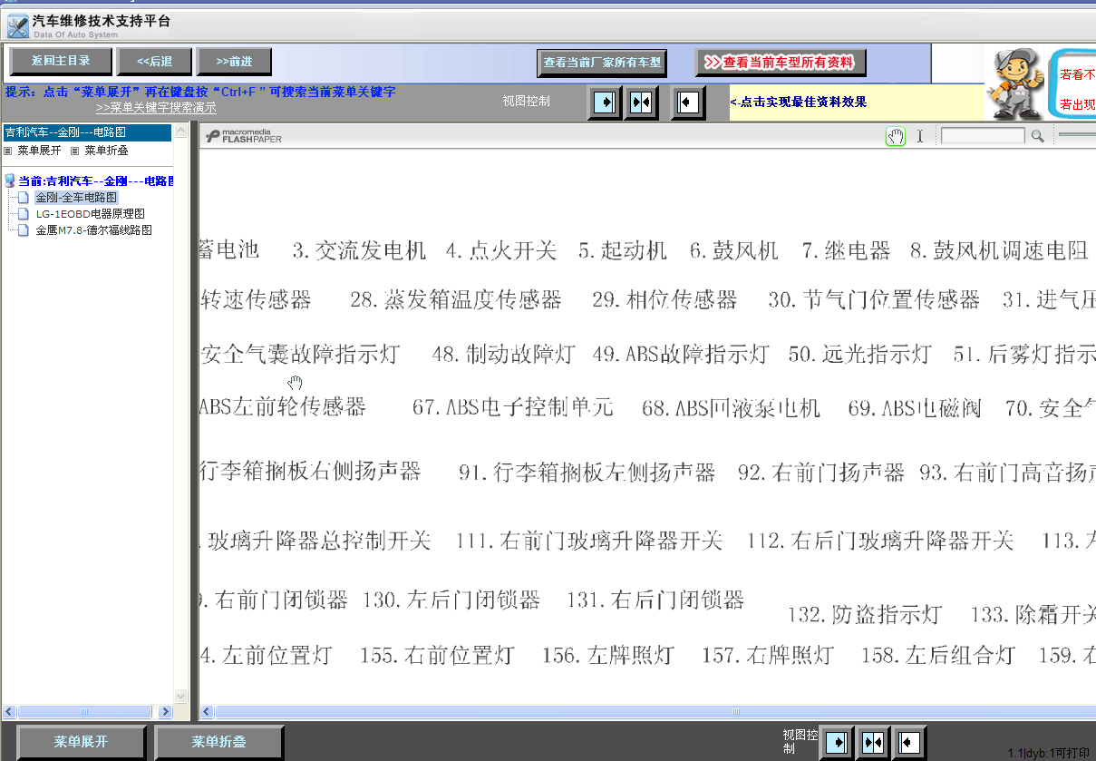The image size is (1096, 761).
Task: Click document text 158.左后组合灯
Action: tap(938, 654)
